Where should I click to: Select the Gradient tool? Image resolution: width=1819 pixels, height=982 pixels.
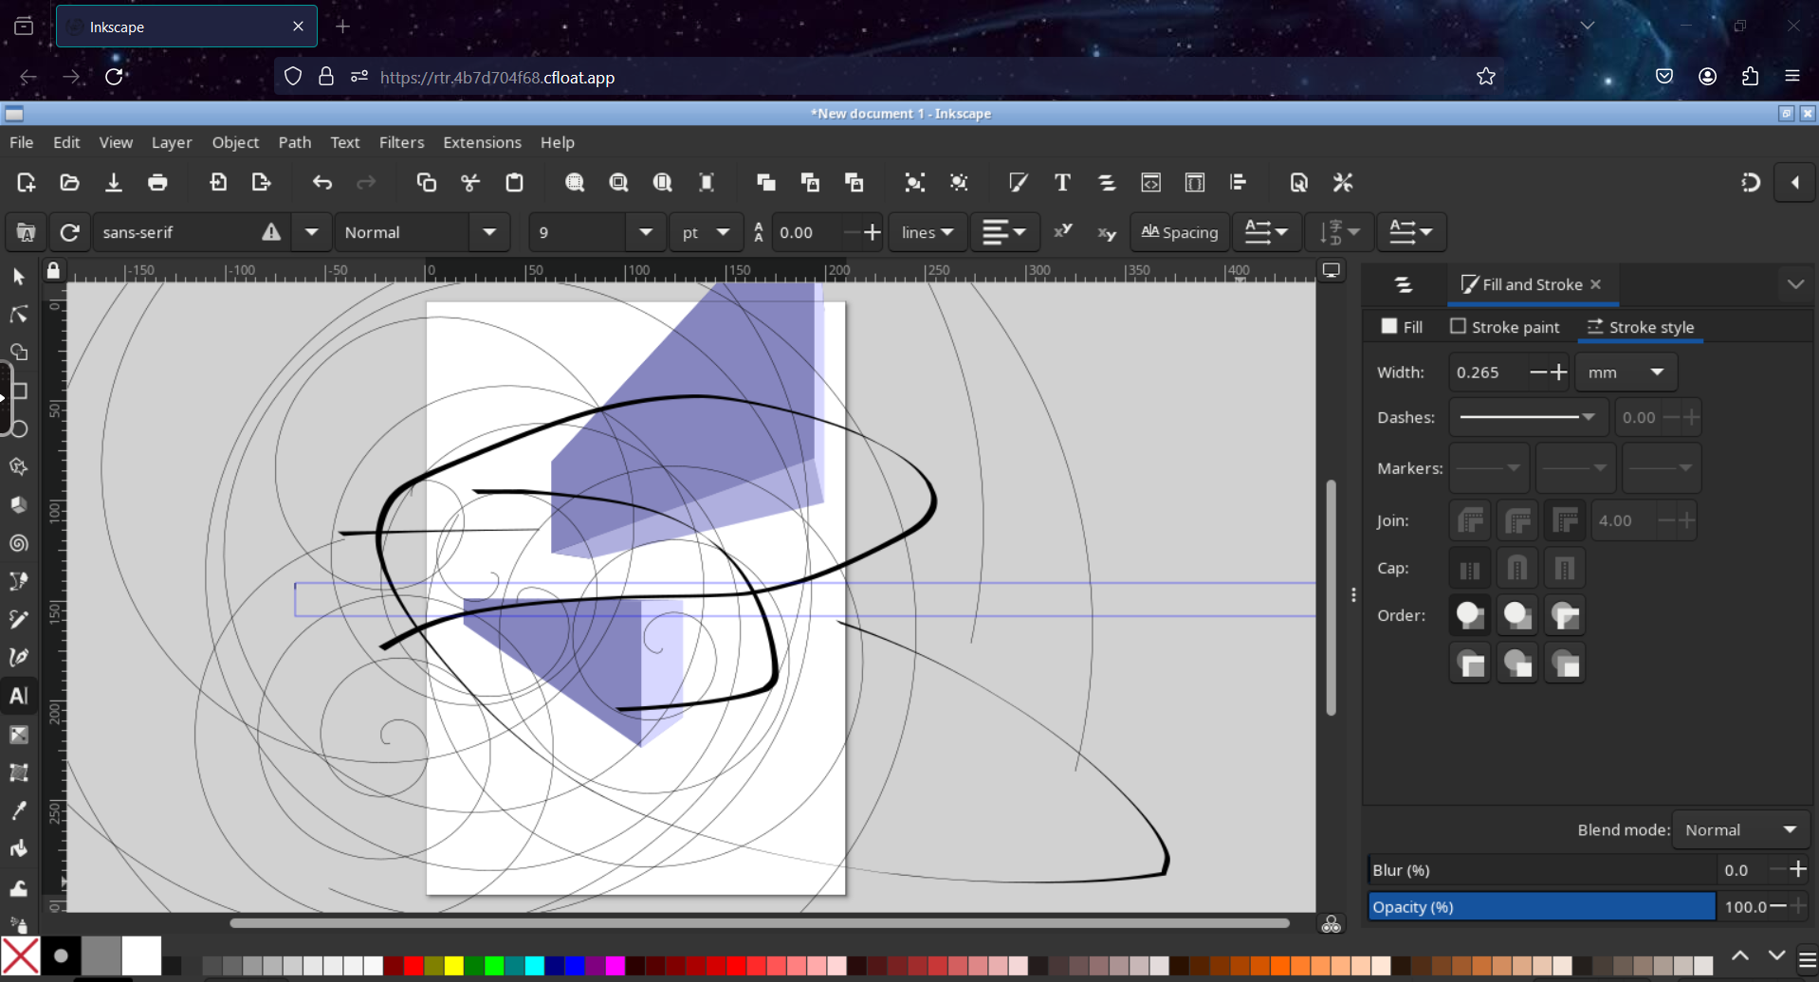tap(19, 735)
